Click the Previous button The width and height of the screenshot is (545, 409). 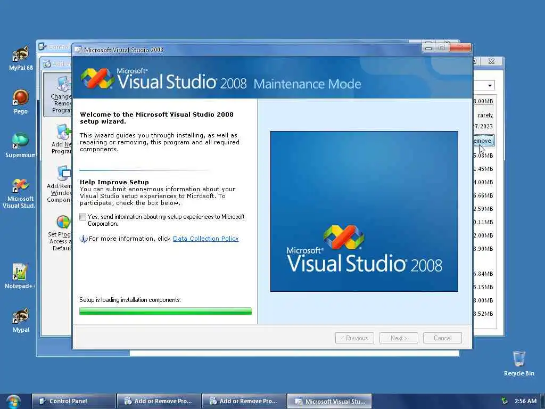tap(354, 338)
